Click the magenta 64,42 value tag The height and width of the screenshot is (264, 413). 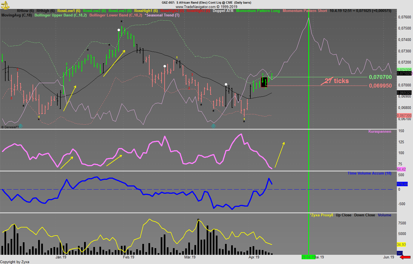[401, 169]
